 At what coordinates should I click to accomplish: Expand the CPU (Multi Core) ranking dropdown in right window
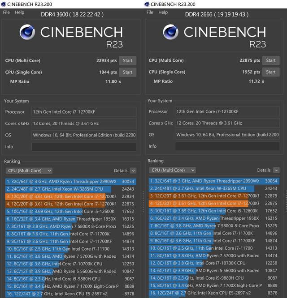click(x=172, y=170)
